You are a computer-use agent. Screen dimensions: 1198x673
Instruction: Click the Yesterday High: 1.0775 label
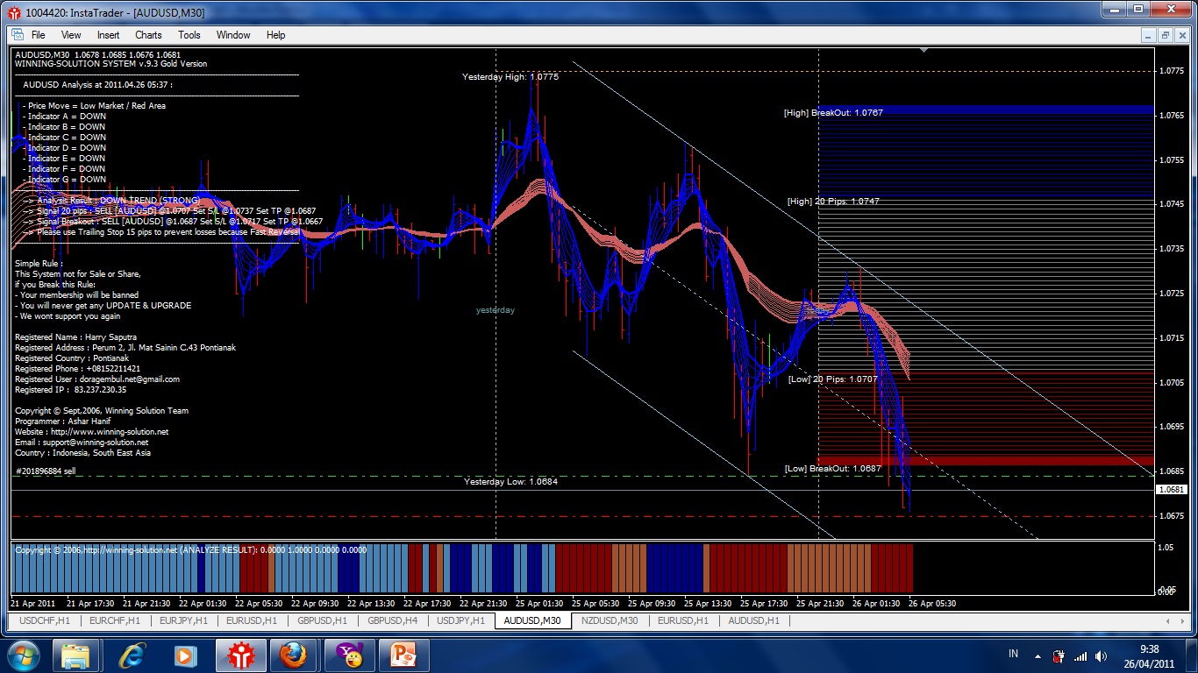pos(510,77)
